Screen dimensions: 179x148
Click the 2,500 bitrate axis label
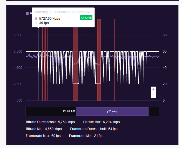point(18,84)
